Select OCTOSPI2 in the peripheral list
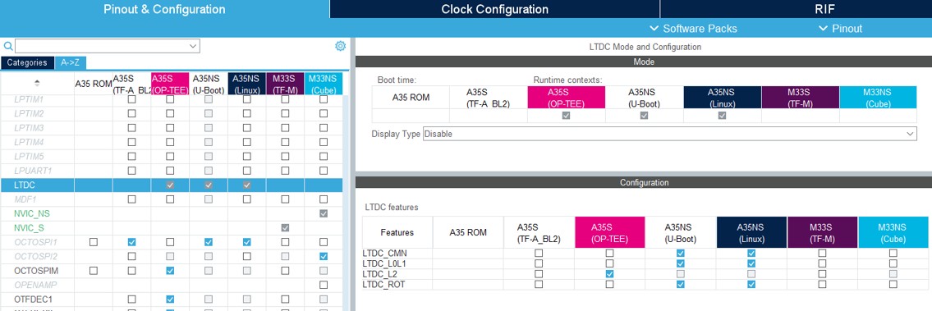 (x=35, y=256)
